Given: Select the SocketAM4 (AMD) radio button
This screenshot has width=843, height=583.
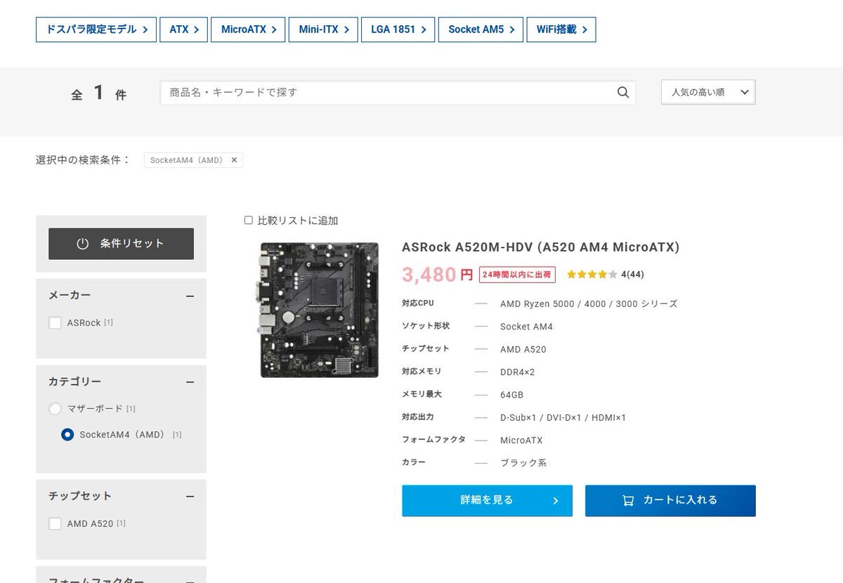Looking at the screenshot, I should click(67, 435).
